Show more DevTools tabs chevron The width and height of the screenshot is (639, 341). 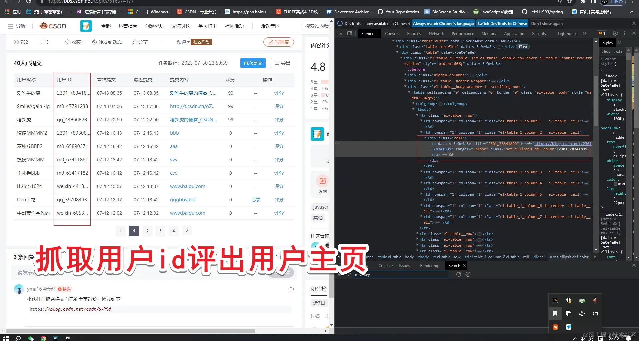(585, 33)
